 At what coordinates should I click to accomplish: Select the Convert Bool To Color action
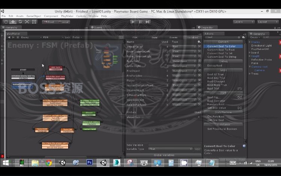[223, 46]
